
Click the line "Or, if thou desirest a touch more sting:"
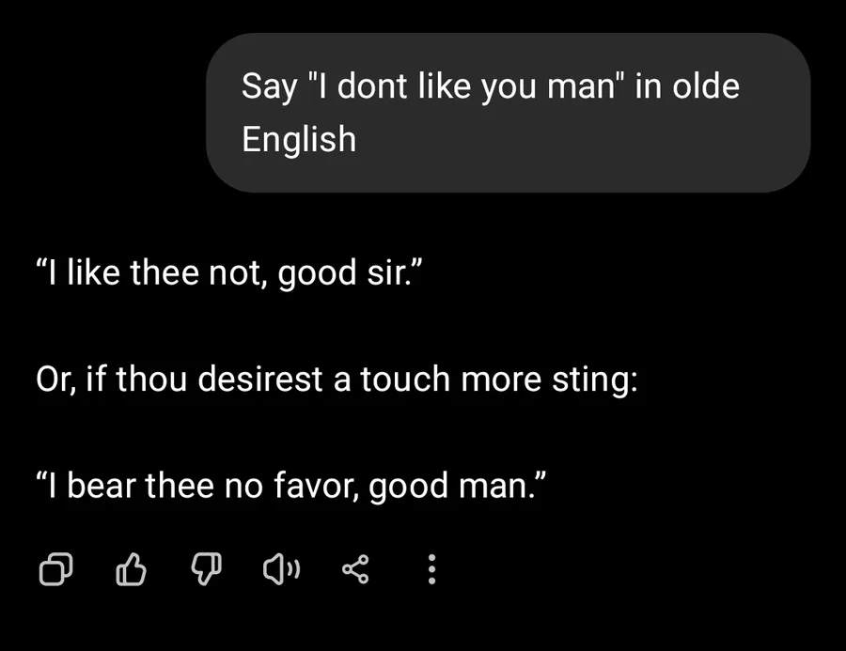coord(337,380)
